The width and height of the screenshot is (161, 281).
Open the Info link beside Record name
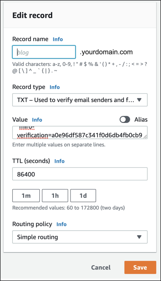click(58, 39)
